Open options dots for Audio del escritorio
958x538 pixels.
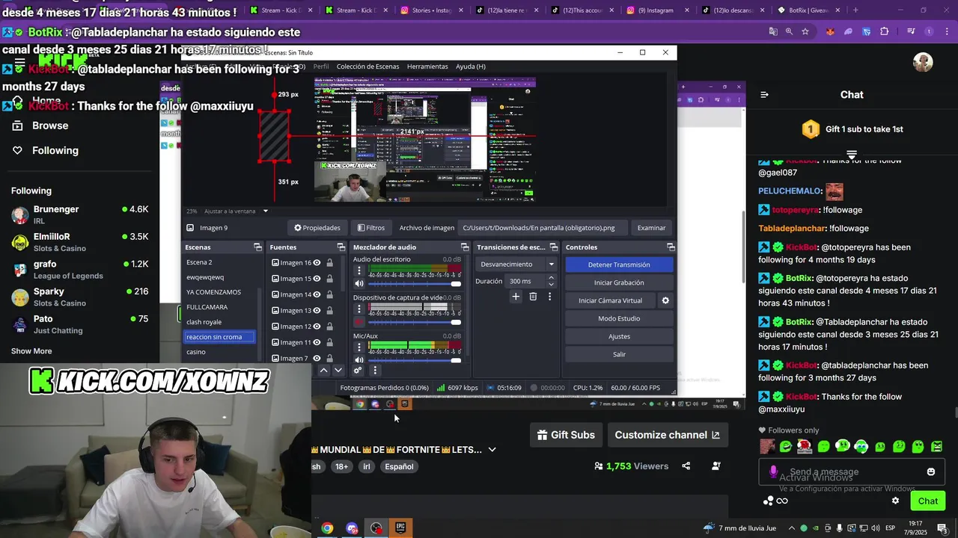tap(359, 271)
